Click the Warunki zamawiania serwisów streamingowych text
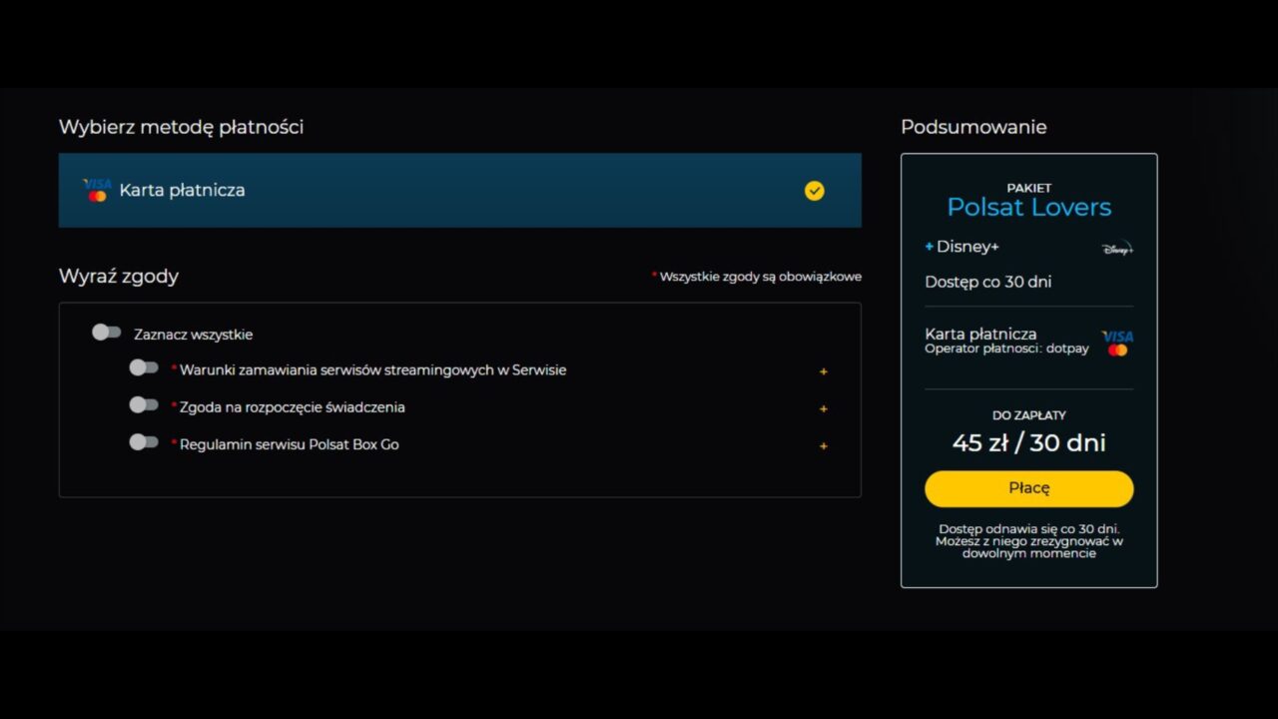 point(372,370)
